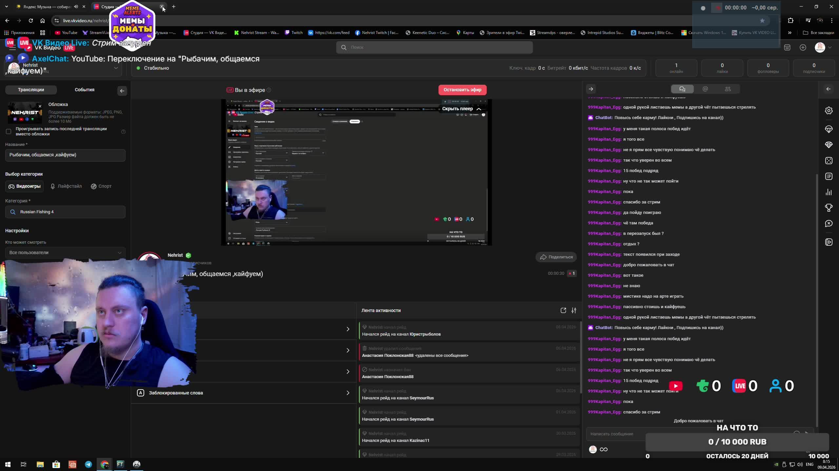
Task: Switch to mentions tab in chat
Action: point(705,89)
